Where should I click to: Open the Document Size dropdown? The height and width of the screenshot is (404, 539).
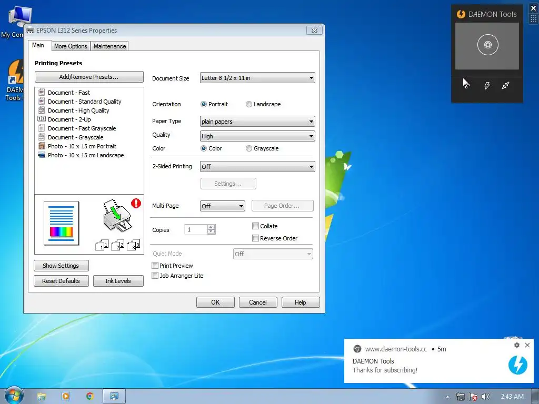(257, 78)
